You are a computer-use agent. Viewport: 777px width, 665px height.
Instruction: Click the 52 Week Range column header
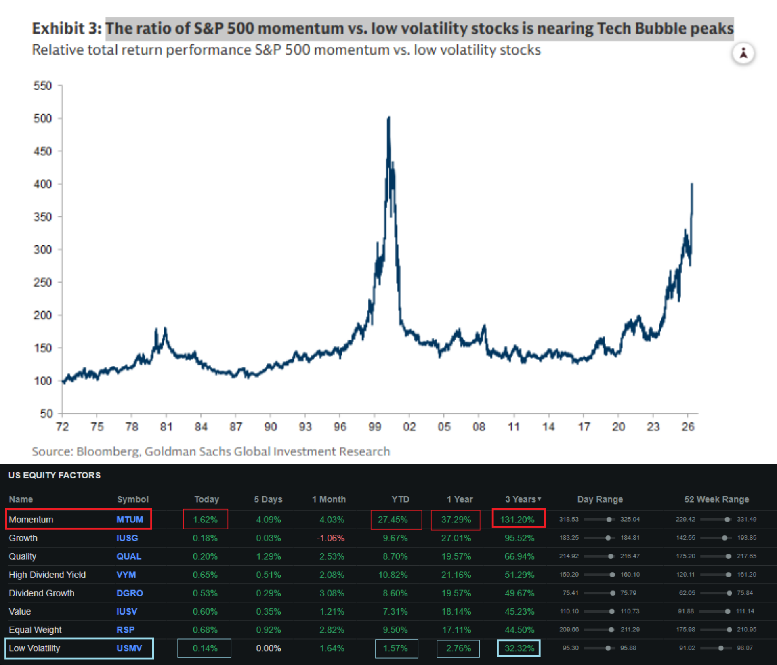(x=716, y=499)
